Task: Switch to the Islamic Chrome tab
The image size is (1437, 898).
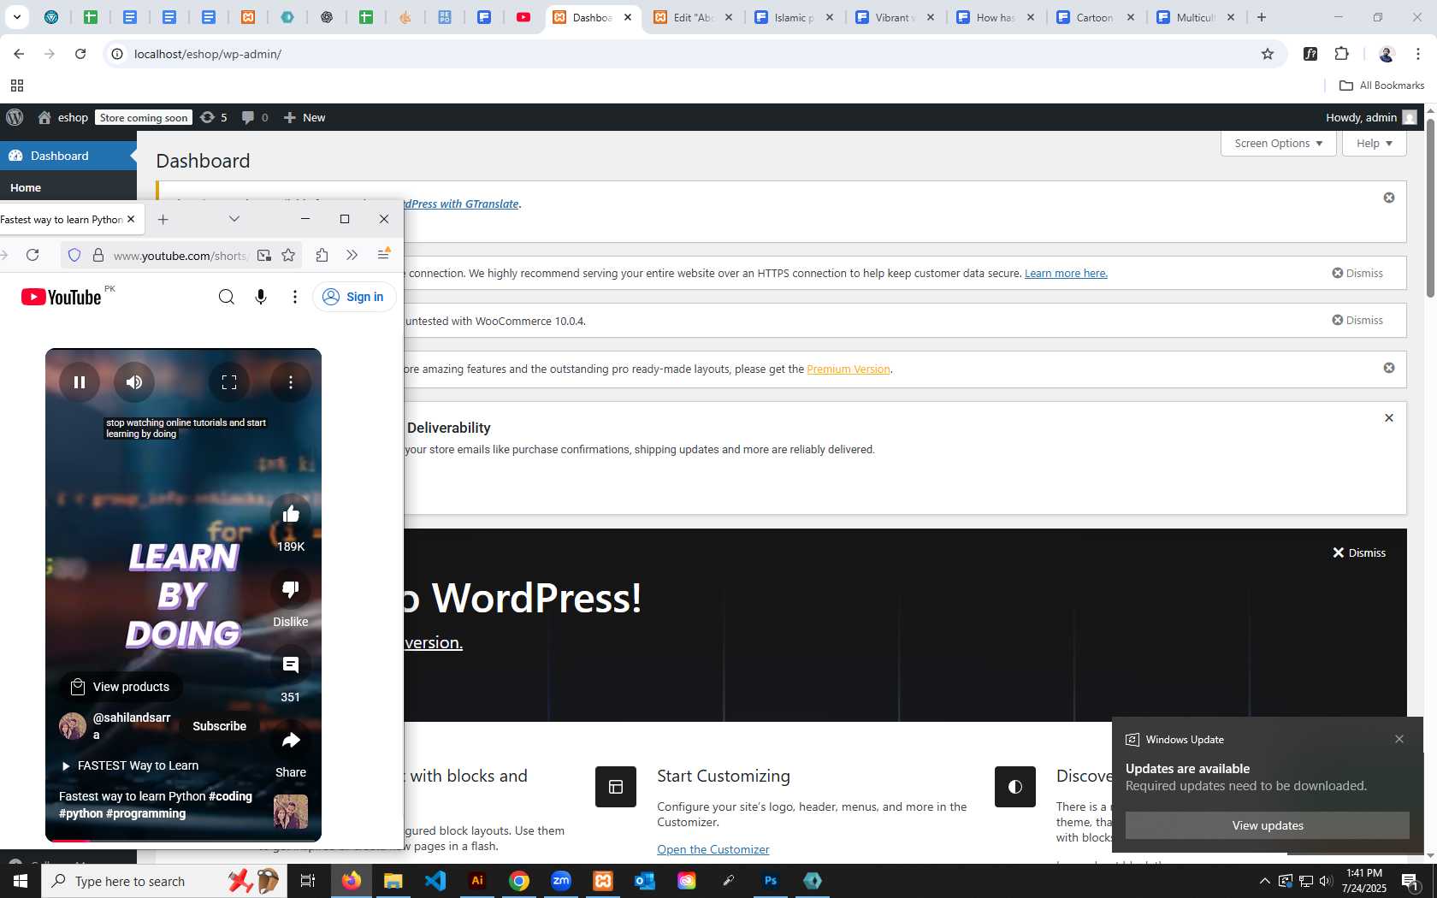Action: pyautogui.click(x=794, y=17)
